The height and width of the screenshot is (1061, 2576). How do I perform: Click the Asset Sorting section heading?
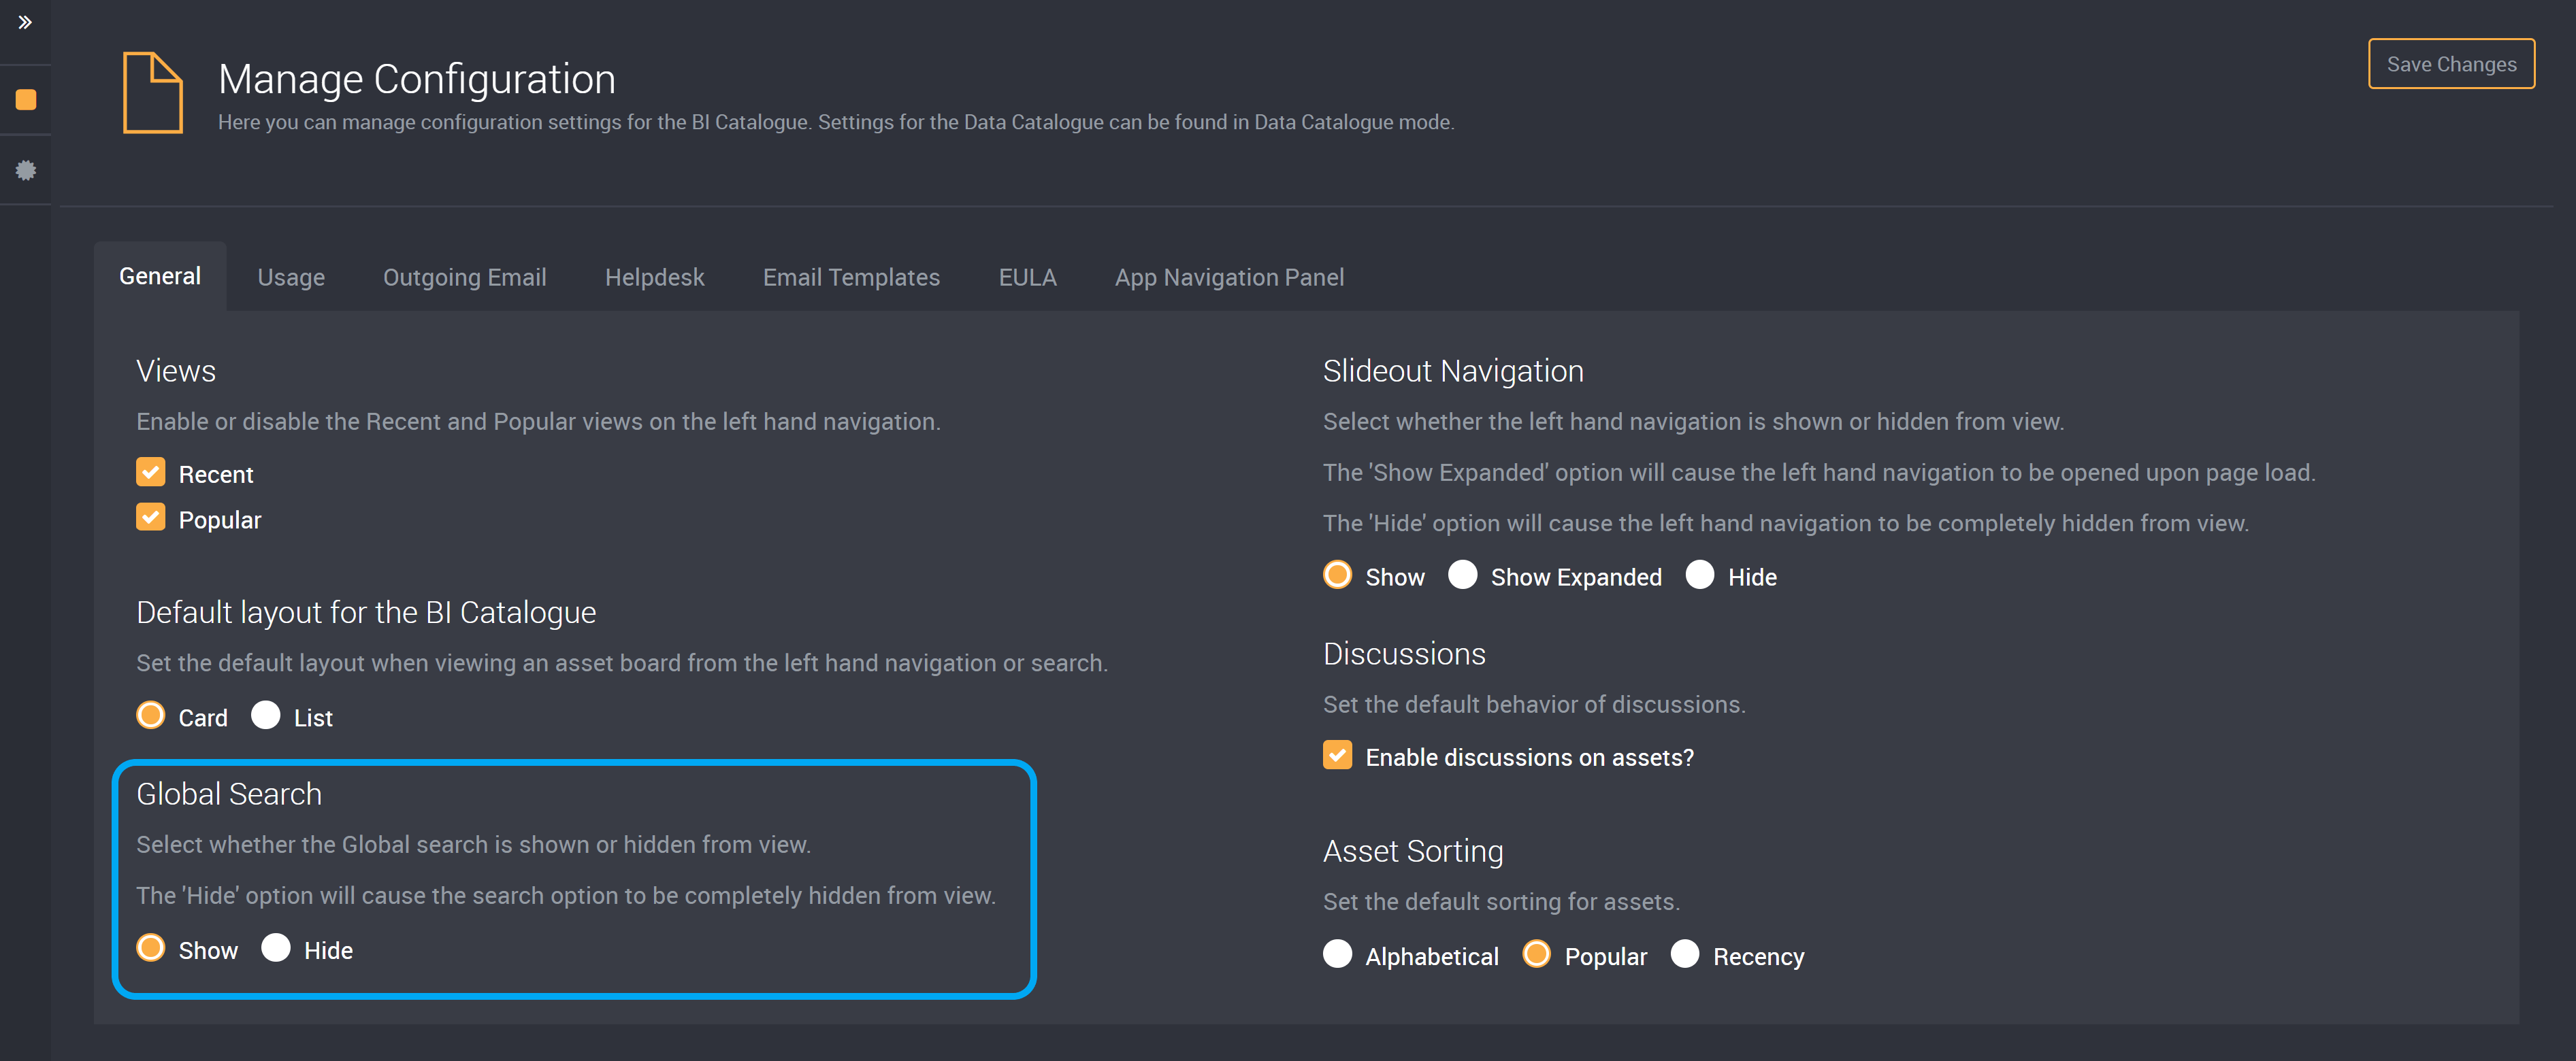pyautogui.click(x=1413, y=852)
